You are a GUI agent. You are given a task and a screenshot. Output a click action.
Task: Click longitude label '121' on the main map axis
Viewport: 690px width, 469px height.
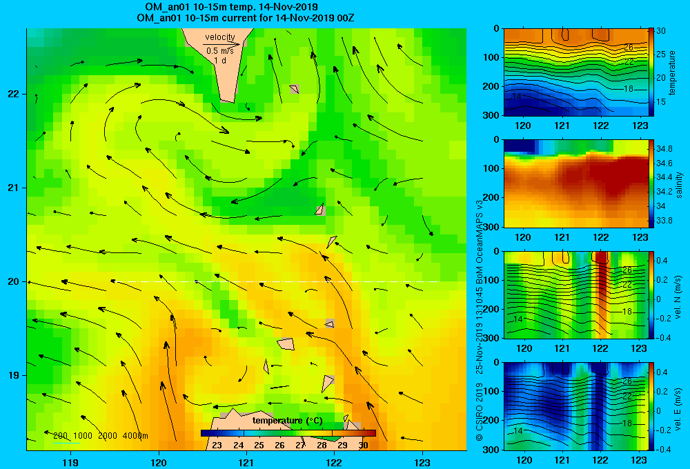click(246, 462)
